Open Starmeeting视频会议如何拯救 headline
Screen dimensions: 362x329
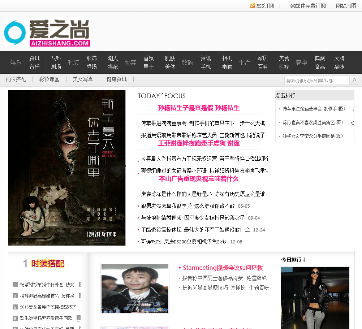coord(223,268)
